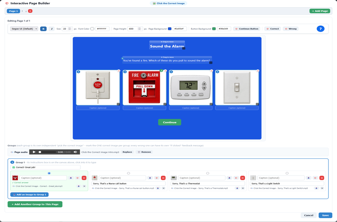Select the Page 1 tab
337x222 pixels.
tap(13, 11)
